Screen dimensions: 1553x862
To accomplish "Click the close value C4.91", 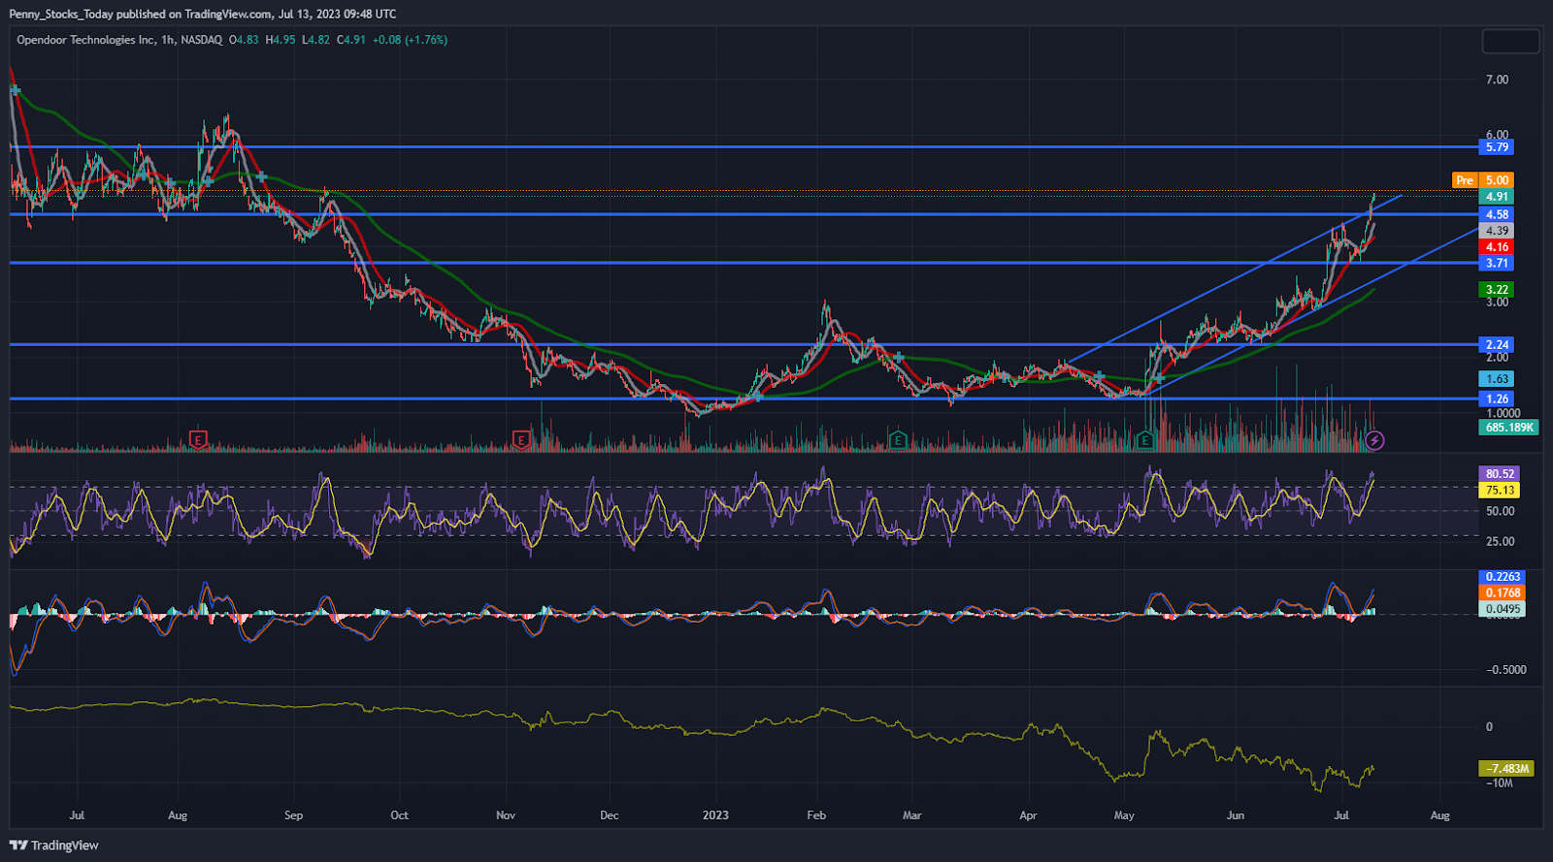I will (x=351, y=40).
